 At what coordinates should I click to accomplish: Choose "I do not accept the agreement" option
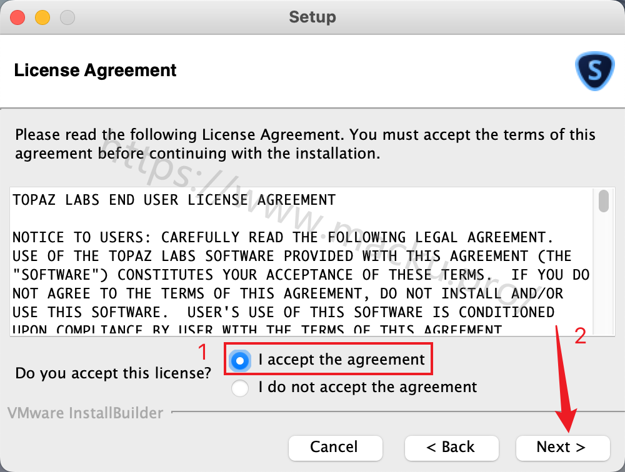[x=240, y=388]
